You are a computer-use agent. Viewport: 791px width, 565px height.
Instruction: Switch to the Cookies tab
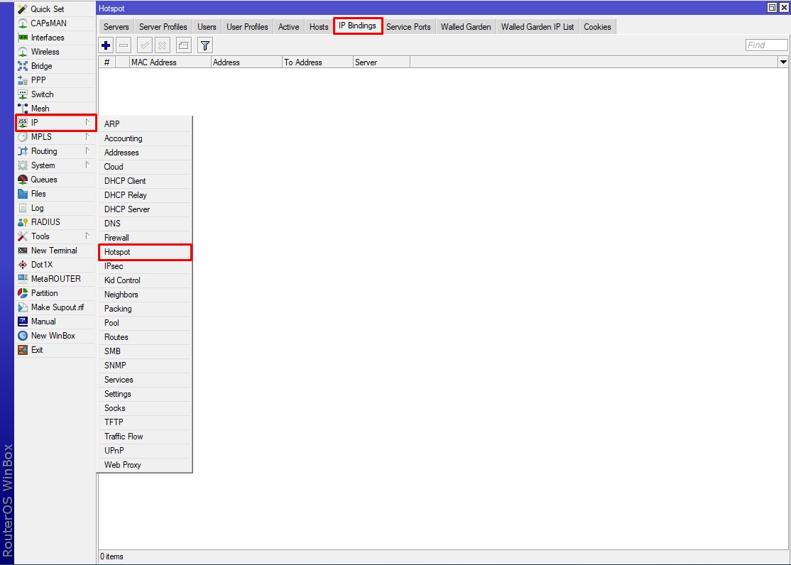(x=597, y=27)
